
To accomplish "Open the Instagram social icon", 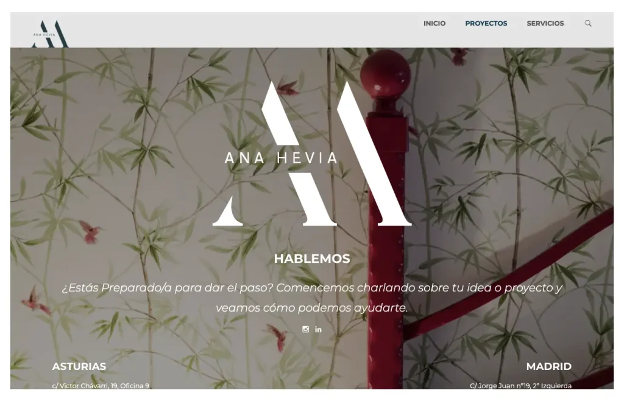I will [306, 329].
